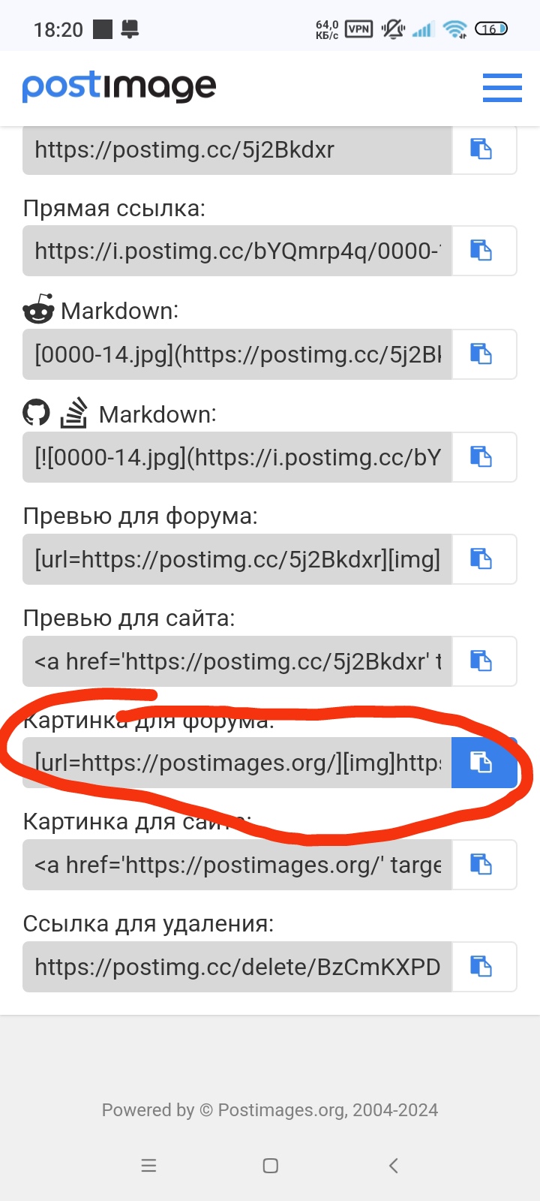
Task: Select the deletion link text field
Action: 237,967
